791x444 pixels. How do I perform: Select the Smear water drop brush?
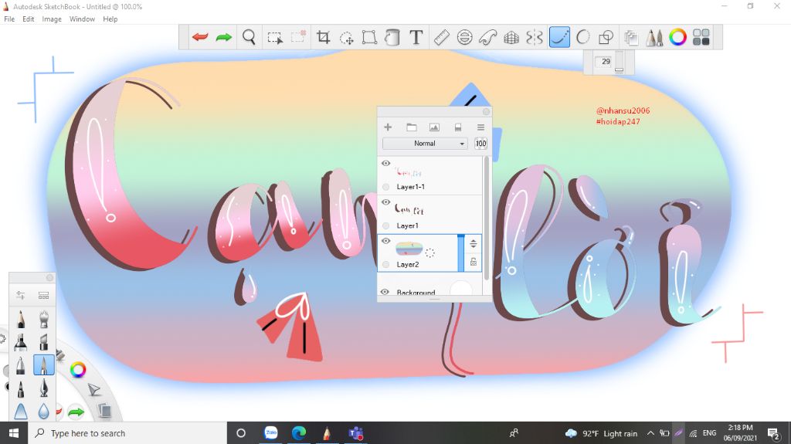(x=44, y=412)
